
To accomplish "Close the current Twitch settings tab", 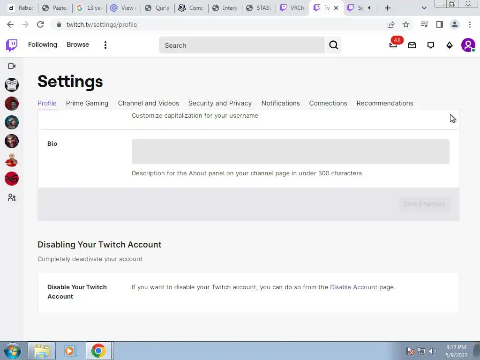I will 336,8.
